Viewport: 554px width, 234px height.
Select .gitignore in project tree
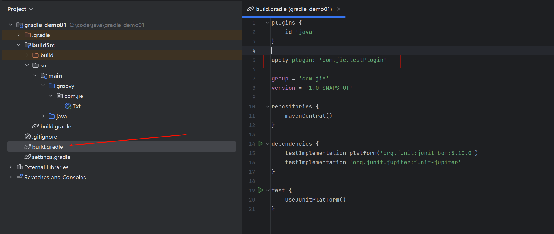coord(45,137)
